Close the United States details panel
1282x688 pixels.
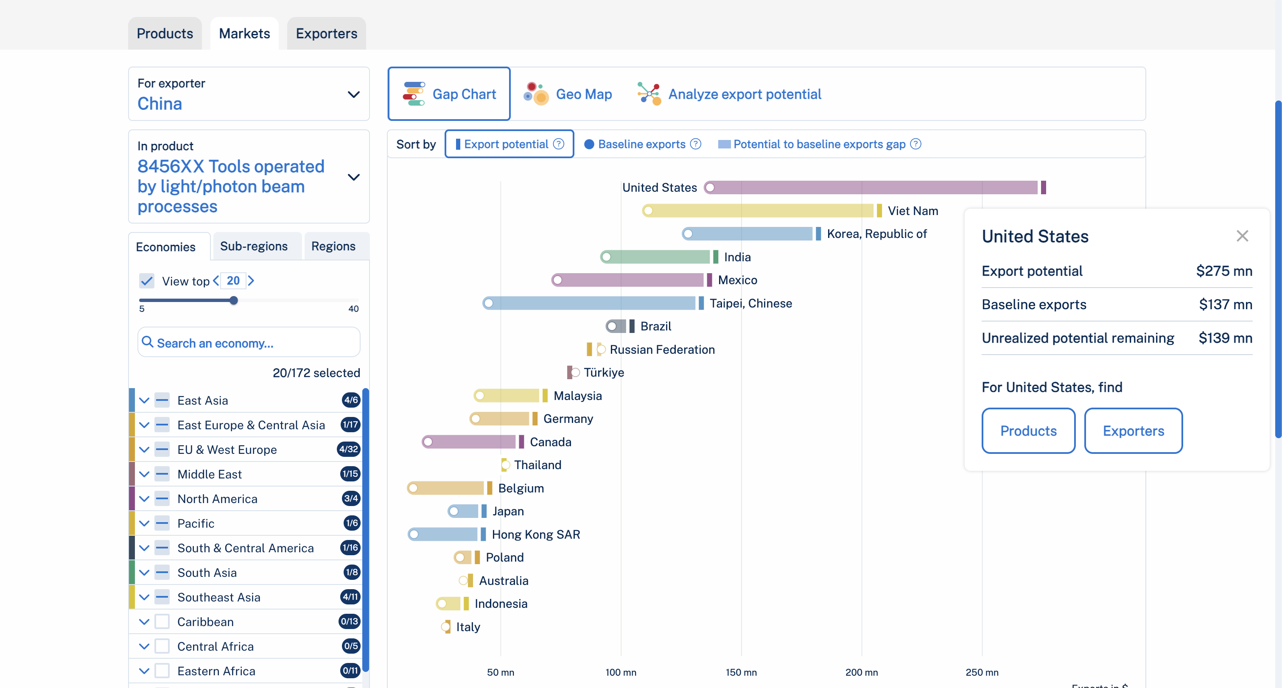coord(1242,236)
